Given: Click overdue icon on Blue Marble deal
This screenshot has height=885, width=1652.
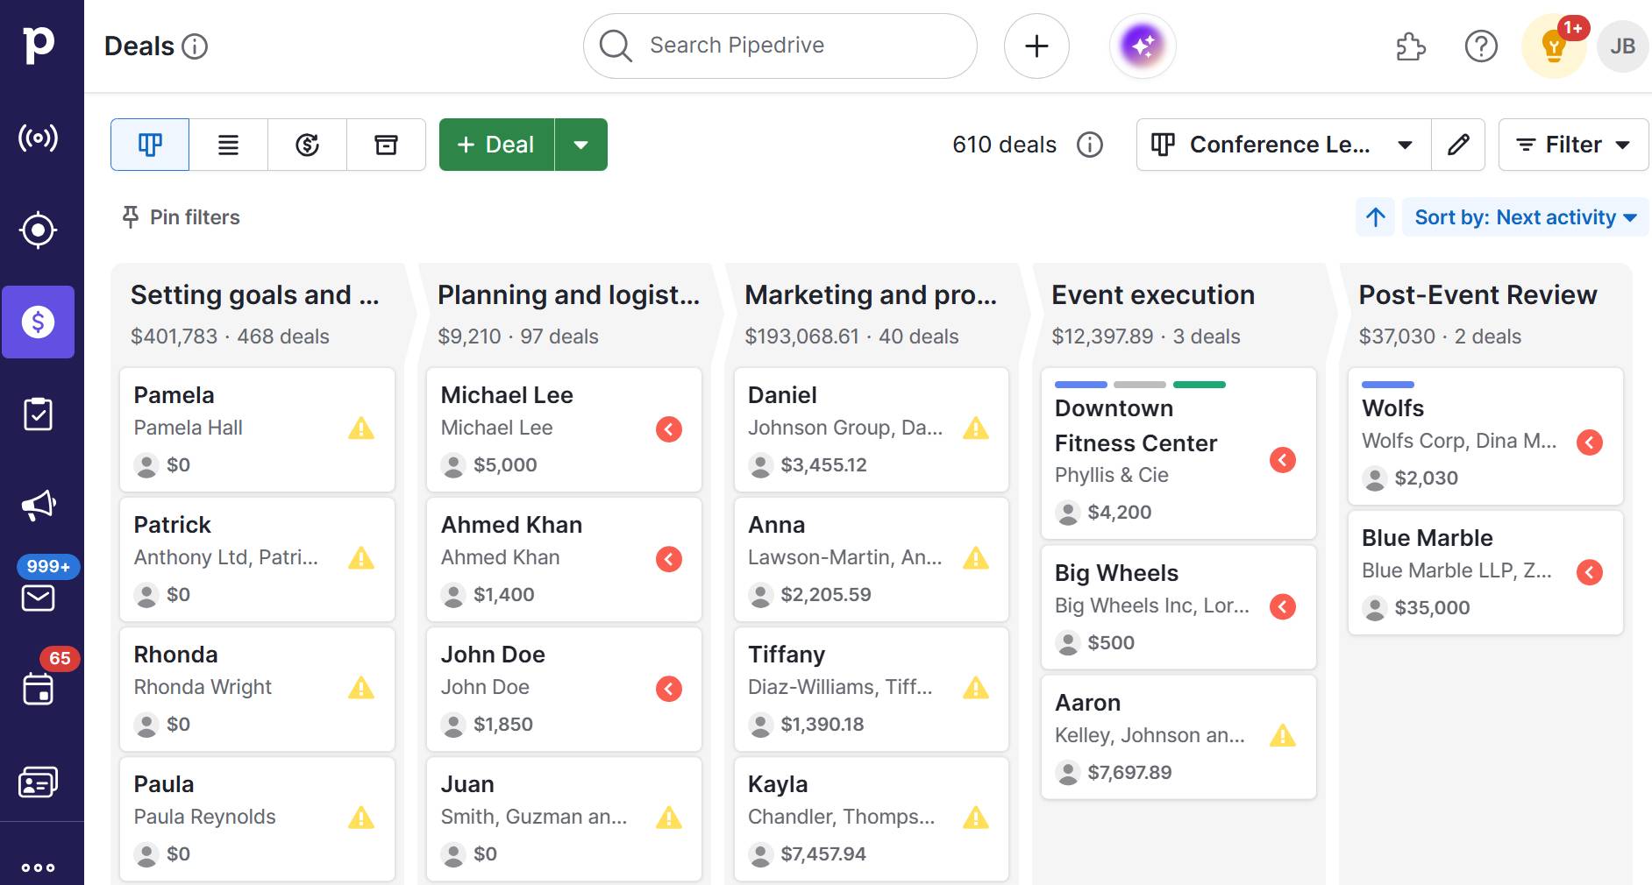Looking at the screenshot, I should [1590, 572].
